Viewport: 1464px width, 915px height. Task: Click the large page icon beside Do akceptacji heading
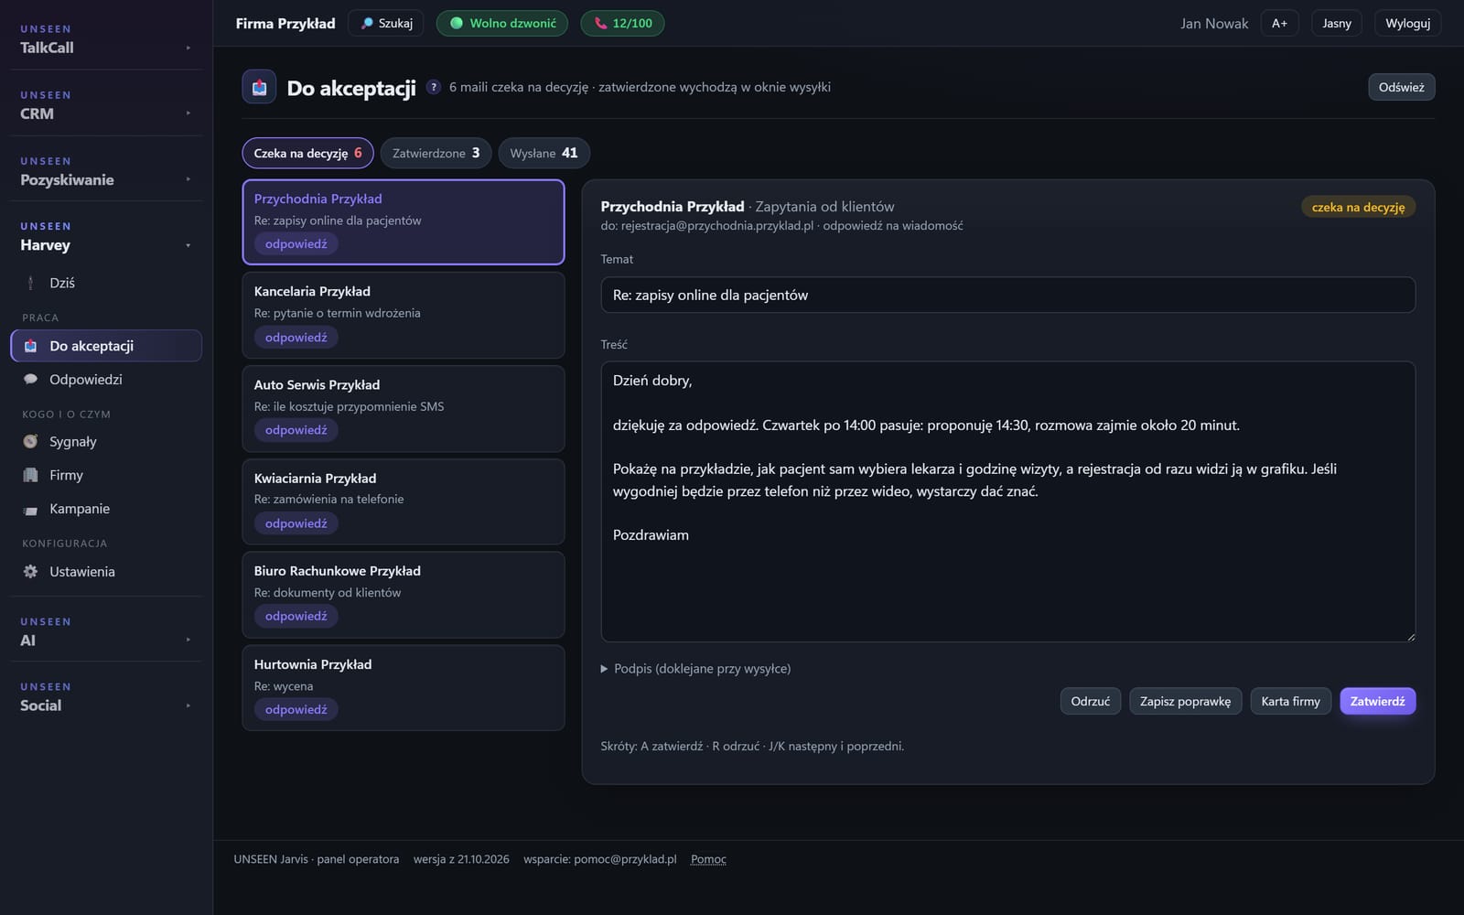259,87
